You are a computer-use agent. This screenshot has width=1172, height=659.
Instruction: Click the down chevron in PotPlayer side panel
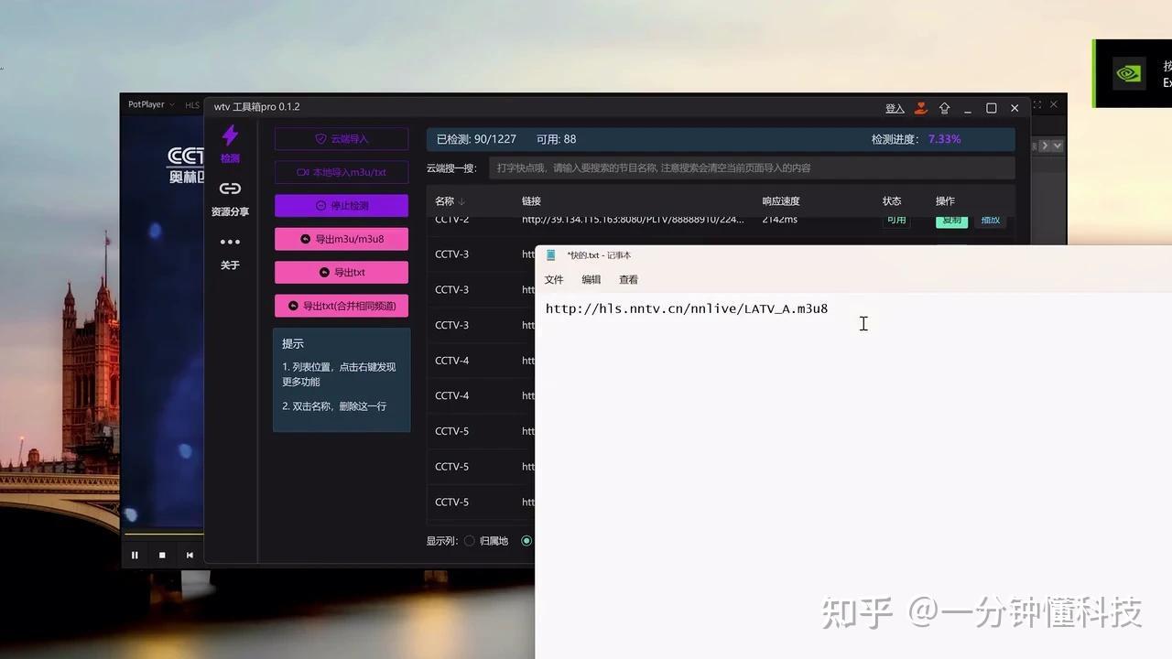coord(1058,146)
